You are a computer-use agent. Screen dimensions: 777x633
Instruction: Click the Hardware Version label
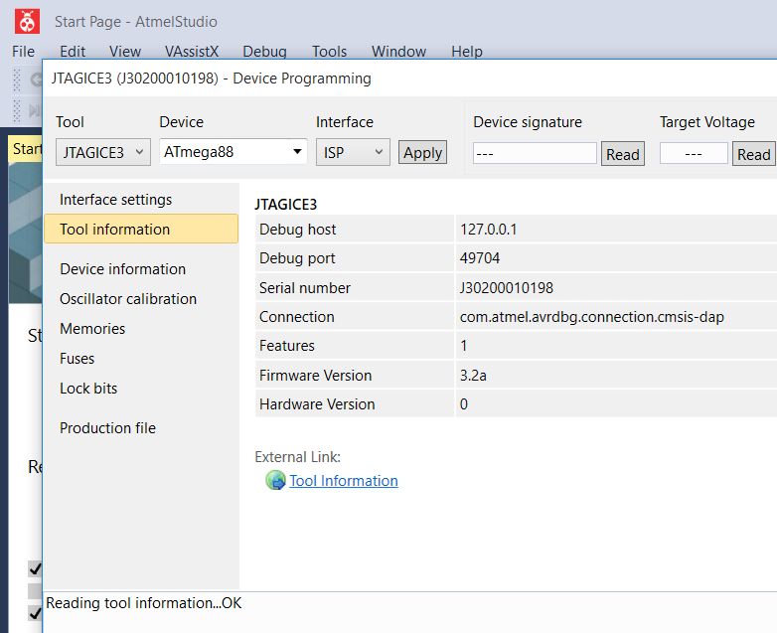tap(317, 404)
